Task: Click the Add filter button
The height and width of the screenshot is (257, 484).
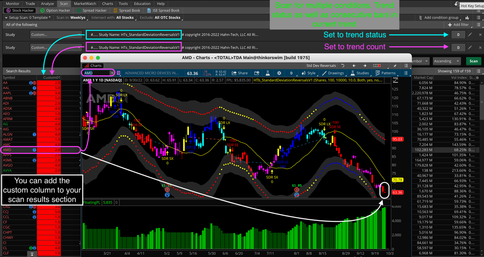Action: click(x=458, y=25)
